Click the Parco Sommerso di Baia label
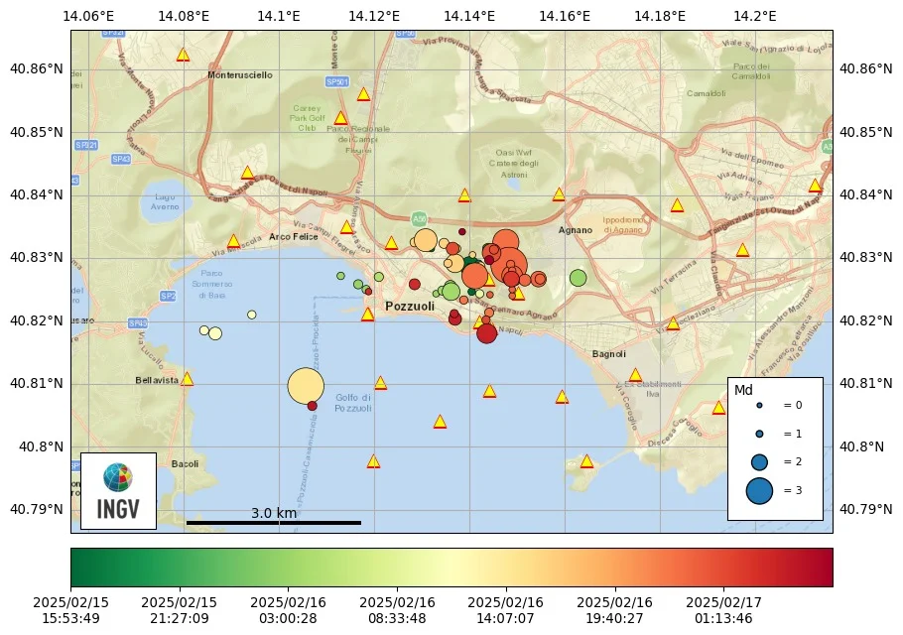Image resolution: width=903 pixels, height=635 pixels. pos(212,285)
